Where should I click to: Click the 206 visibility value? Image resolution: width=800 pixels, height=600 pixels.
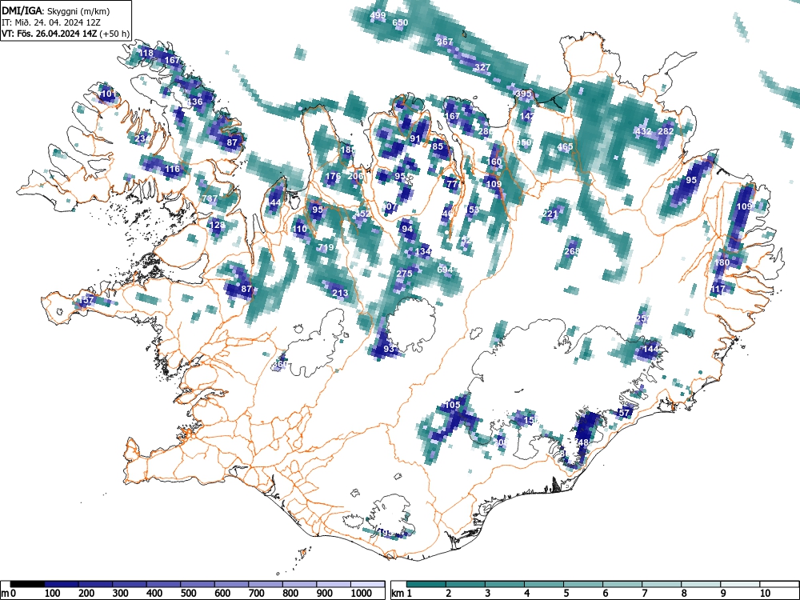[x=355, y=177]
